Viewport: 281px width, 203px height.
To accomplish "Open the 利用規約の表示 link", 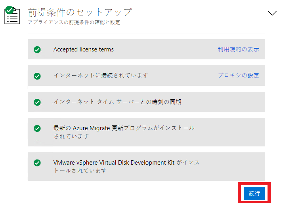I will (x=238, y=49).
